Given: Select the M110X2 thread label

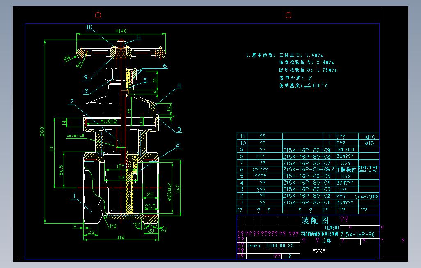Looking at the screenshot, I should point(108,121).
